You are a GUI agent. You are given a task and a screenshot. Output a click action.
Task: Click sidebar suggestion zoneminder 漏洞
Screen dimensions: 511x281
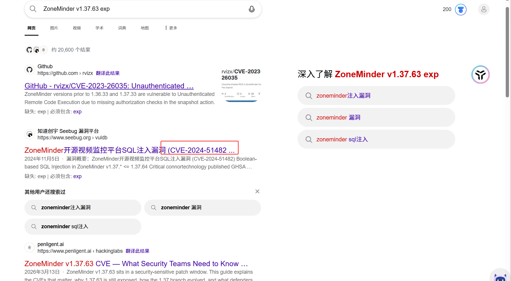tap(376, 117)
